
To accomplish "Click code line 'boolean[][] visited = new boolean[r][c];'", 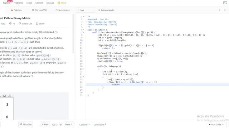I will point(122,53).
